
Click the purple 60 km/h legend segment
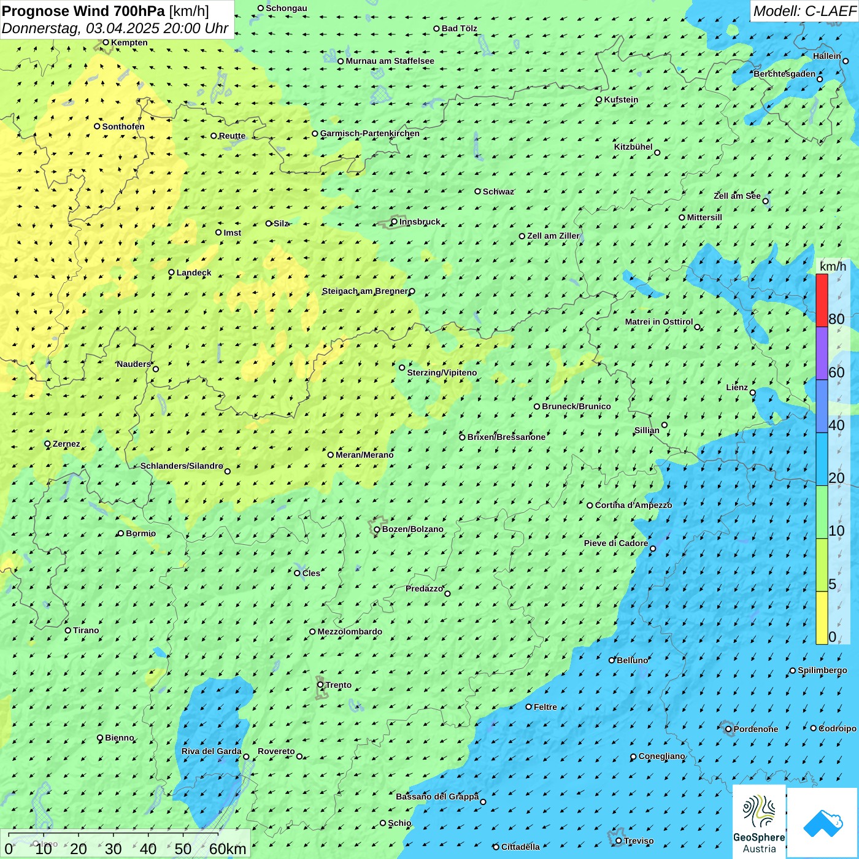click(x=822, y=353)
